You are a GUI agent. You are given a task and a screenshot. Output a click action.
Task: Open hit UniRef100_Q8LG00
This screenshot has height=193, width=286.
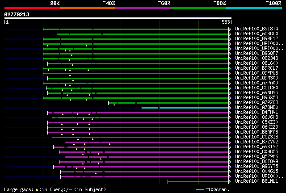point(257,63)
